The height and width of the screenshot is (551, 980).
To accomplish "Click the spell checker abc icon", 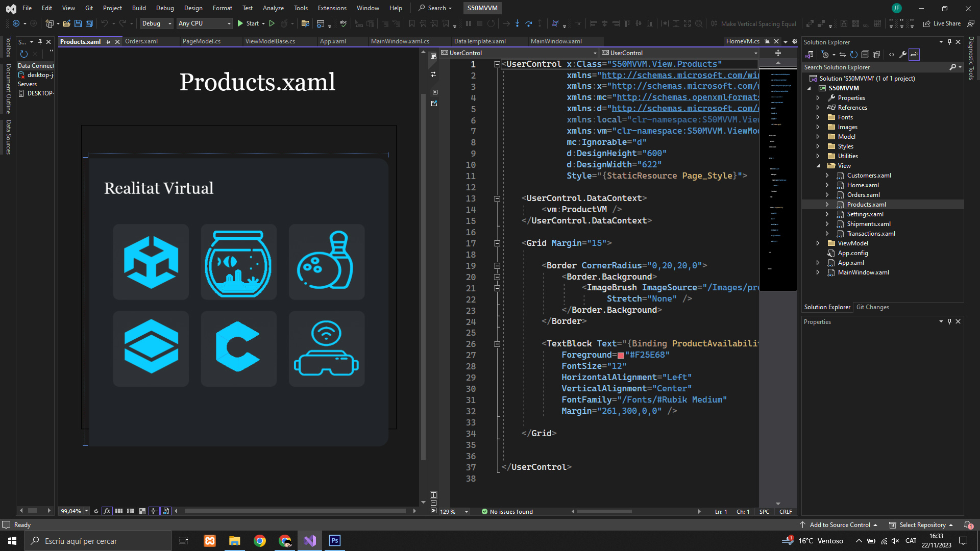I will [343, 23].
